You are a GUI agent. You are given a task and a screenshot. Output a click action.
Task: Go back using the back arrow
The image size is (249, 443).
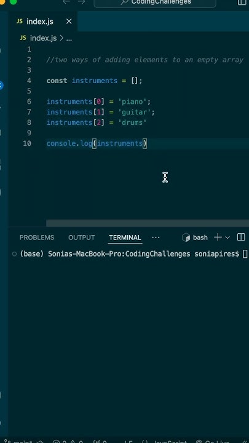point(66,2)
